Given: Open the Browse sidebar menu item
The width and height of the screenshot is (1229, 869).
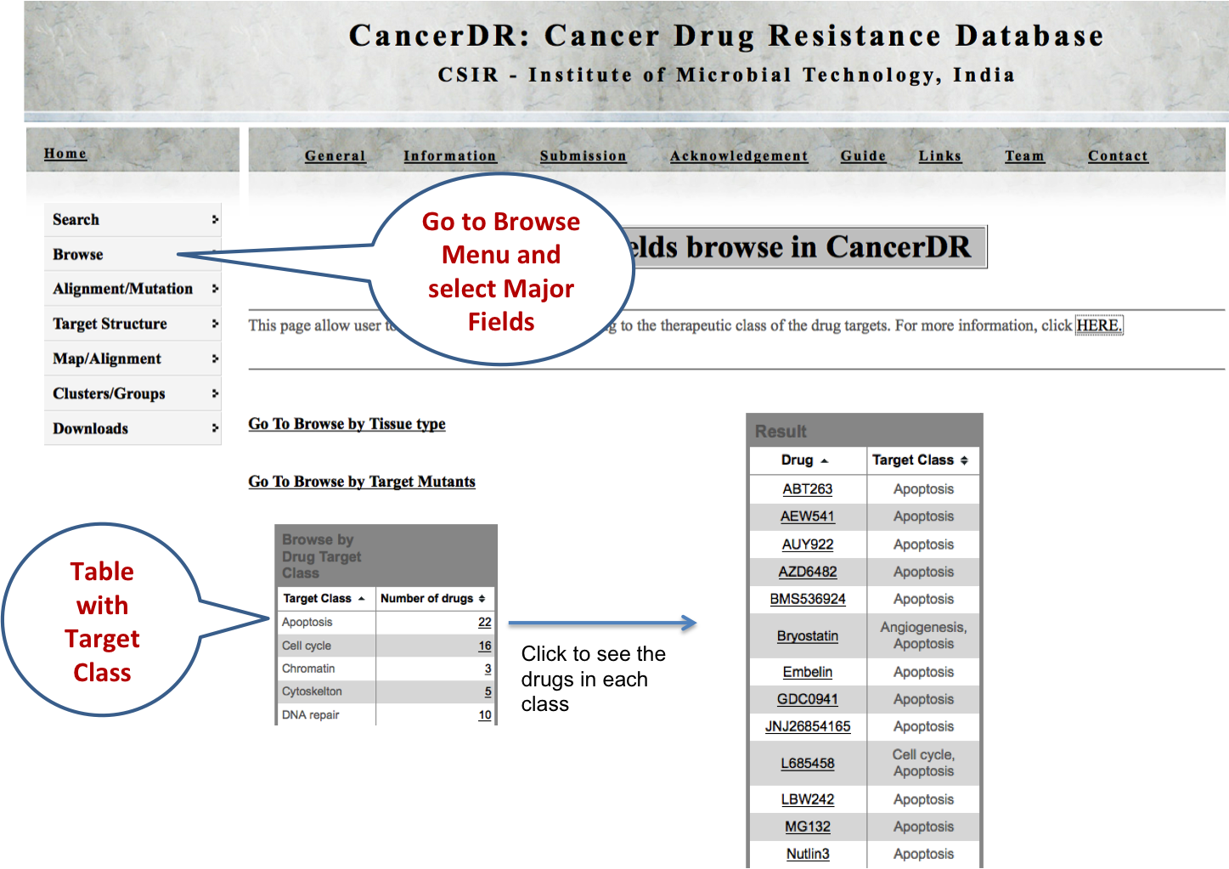Looking at the screenshot, I should pos(78,255).
